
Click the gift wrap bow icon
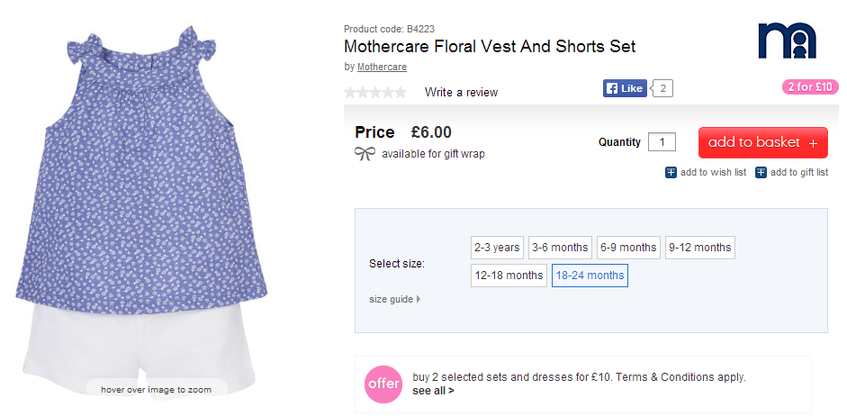pyautogui.click(x=365, y=154)
